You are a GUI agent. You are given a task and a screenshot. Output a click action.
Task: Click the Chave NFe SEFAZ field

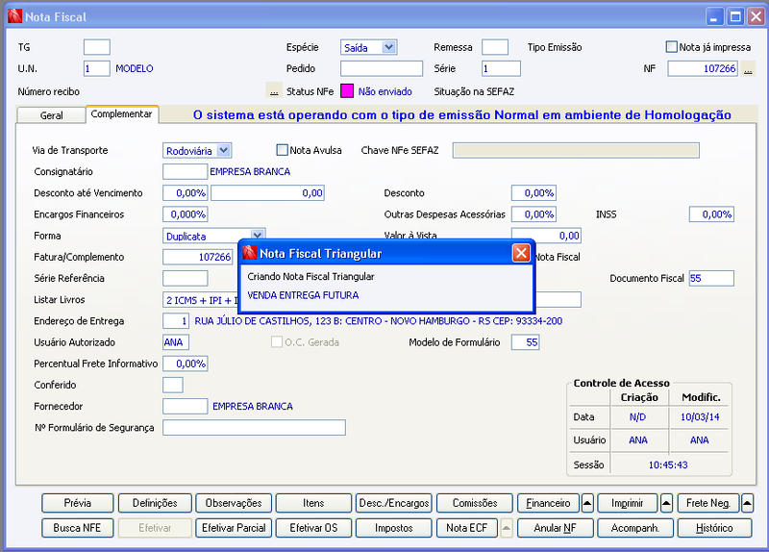[x=576, y=150]
